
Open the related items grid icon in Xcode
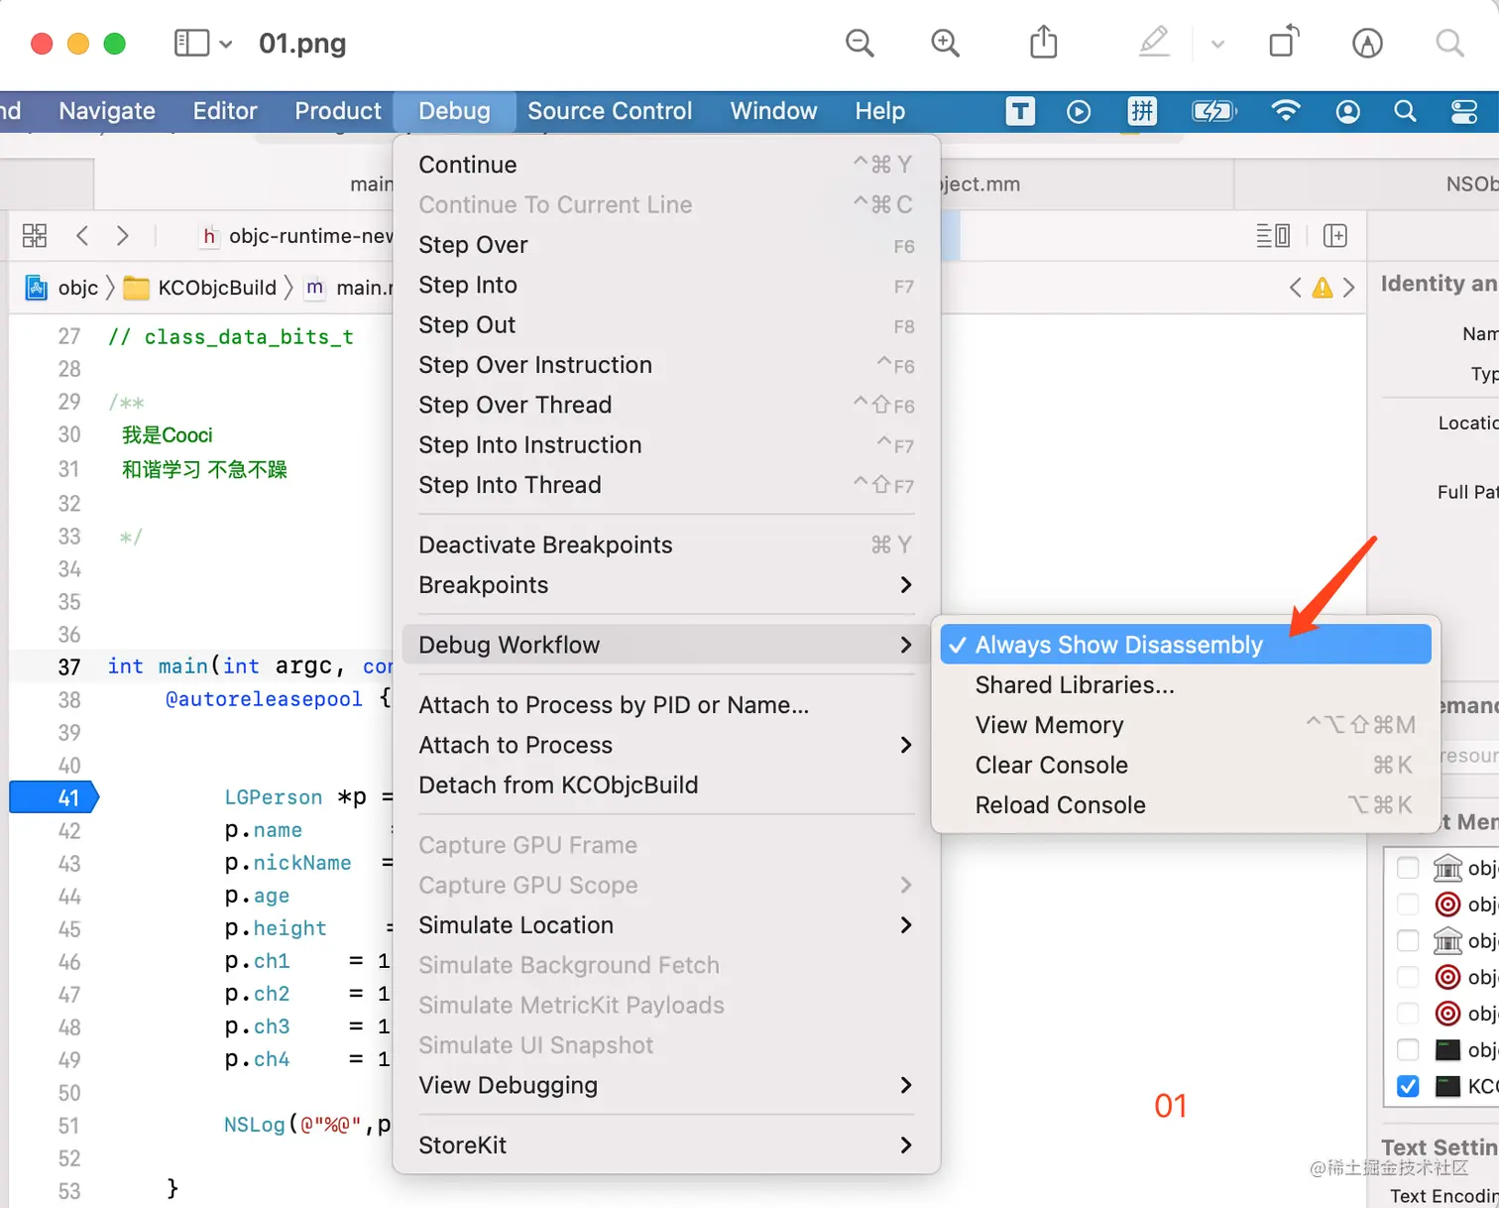(35, 235)
